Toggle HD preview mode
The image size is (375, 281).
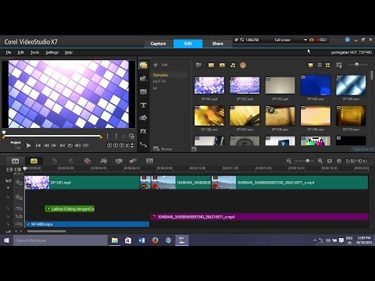tap(85, 145)
